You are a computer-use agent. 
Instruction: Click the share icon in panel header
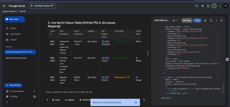[211, 20]
